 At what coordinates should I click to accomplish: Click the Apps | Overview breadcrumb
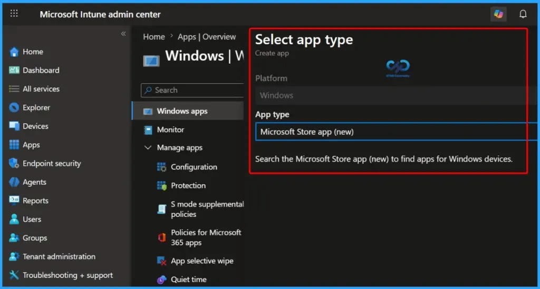point(207,37)
